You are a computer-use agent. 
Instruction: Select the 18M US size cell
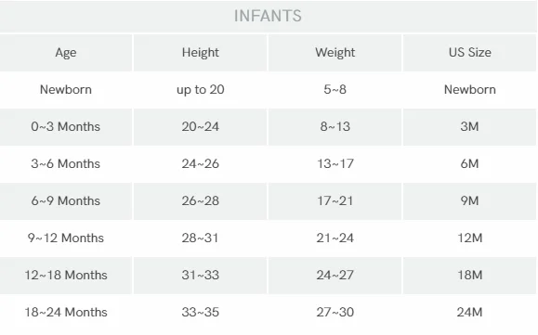click(x=470, y=275)
